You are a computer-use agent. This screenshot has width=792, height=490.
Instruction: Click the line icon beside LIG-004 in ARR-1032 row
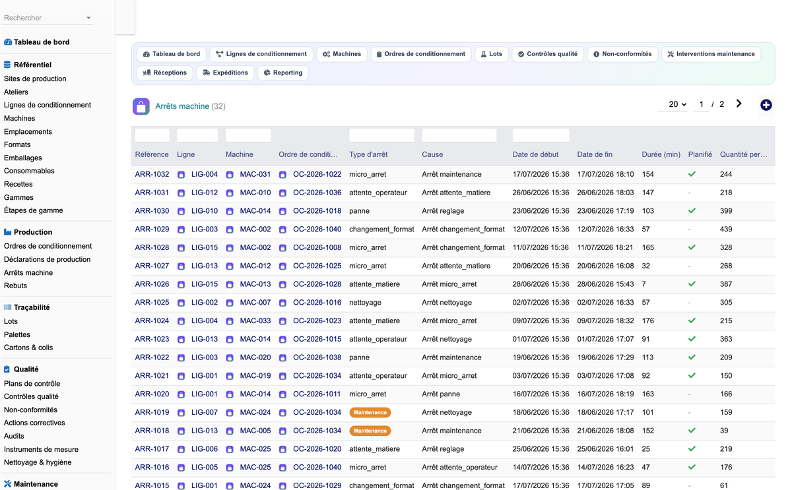point(181,175)
